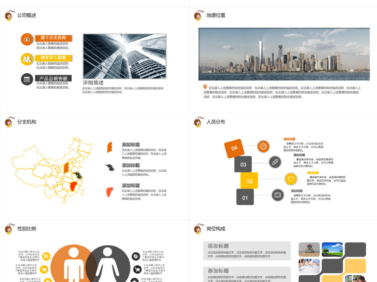Click the gray screen icon next to box 01
377x282 pixels.
(x=278, y=195)
